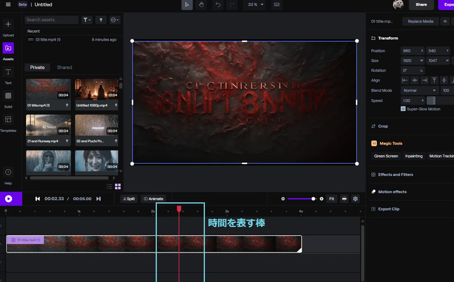The height and width of the screenshot is (282, 454).
Task: Open the Assets sidebar panel
Action: 8,52
